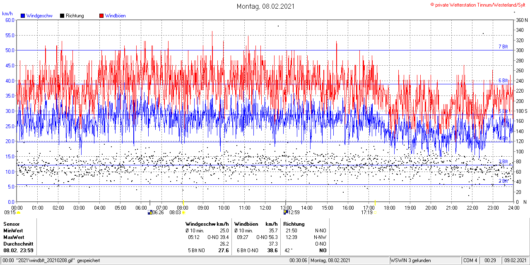
Task: Click the sunrise marker next to 08:03
Action: coord(183,212)
